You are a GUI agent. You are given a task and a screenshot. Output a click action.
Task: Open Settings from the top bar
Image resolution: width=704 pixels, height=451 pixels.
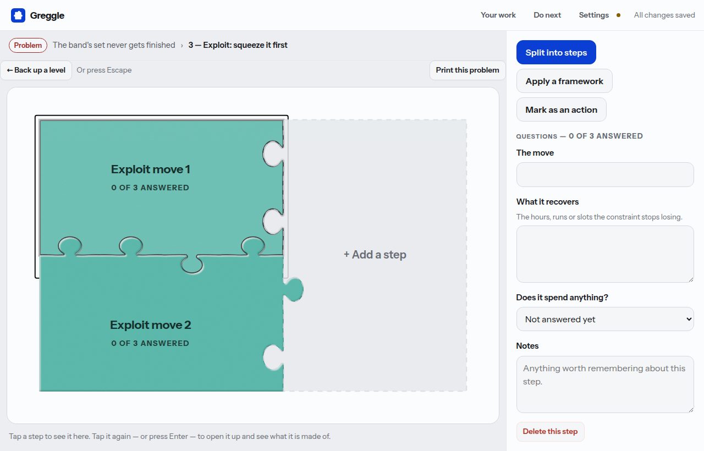(593, 15)
